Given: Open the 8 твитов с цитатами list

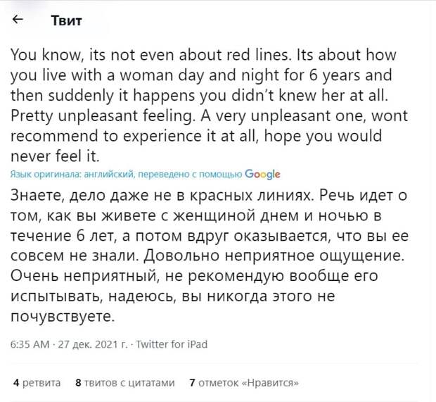Looking at the screenshot, I should pyautogui.click(x=125, y=382).
